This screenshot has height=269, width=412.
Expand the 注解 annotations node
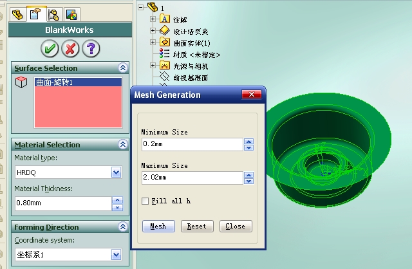coord(153,19)
